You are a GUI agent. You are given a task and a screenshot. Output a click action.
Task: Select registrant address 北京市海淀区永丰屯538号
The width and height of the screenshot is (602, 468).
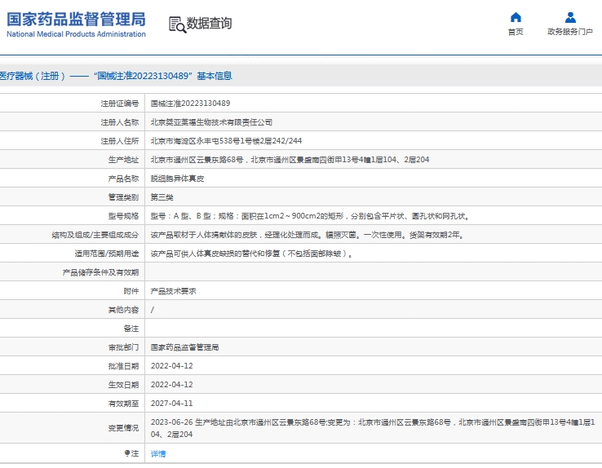coord(226,141)
